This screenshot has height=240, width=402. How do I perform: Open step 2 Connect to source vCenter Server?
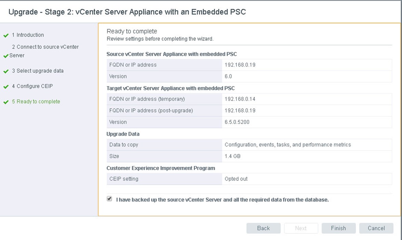coord(44,51)
